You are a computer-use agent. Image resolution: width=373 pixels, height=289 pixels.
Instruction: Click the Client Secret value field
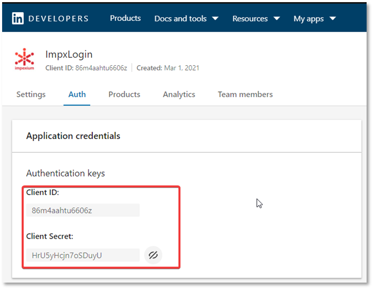coord(83,255)
